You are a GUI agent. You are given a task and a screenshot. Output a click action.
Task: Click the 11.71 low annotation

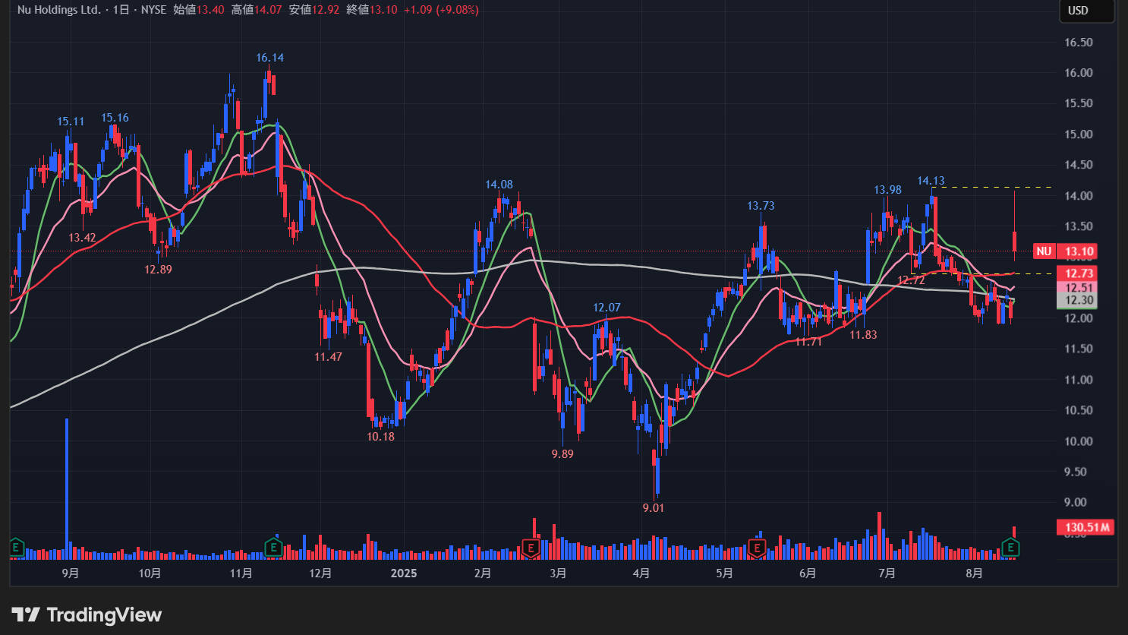(x=808, y=342)
